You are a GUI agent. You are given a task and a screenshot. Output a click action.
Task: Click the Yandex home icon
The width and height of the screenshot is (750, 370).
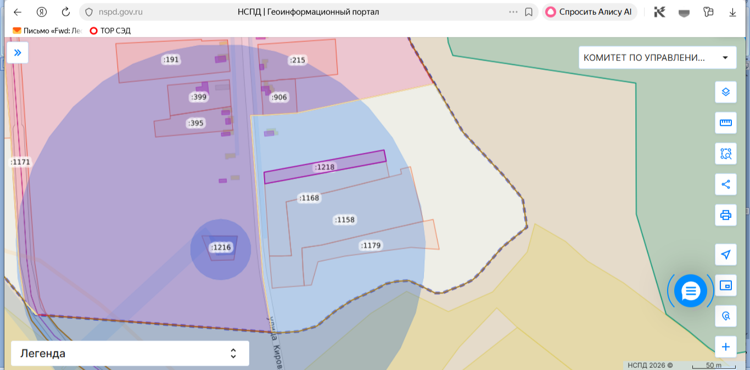click(42, 12)
